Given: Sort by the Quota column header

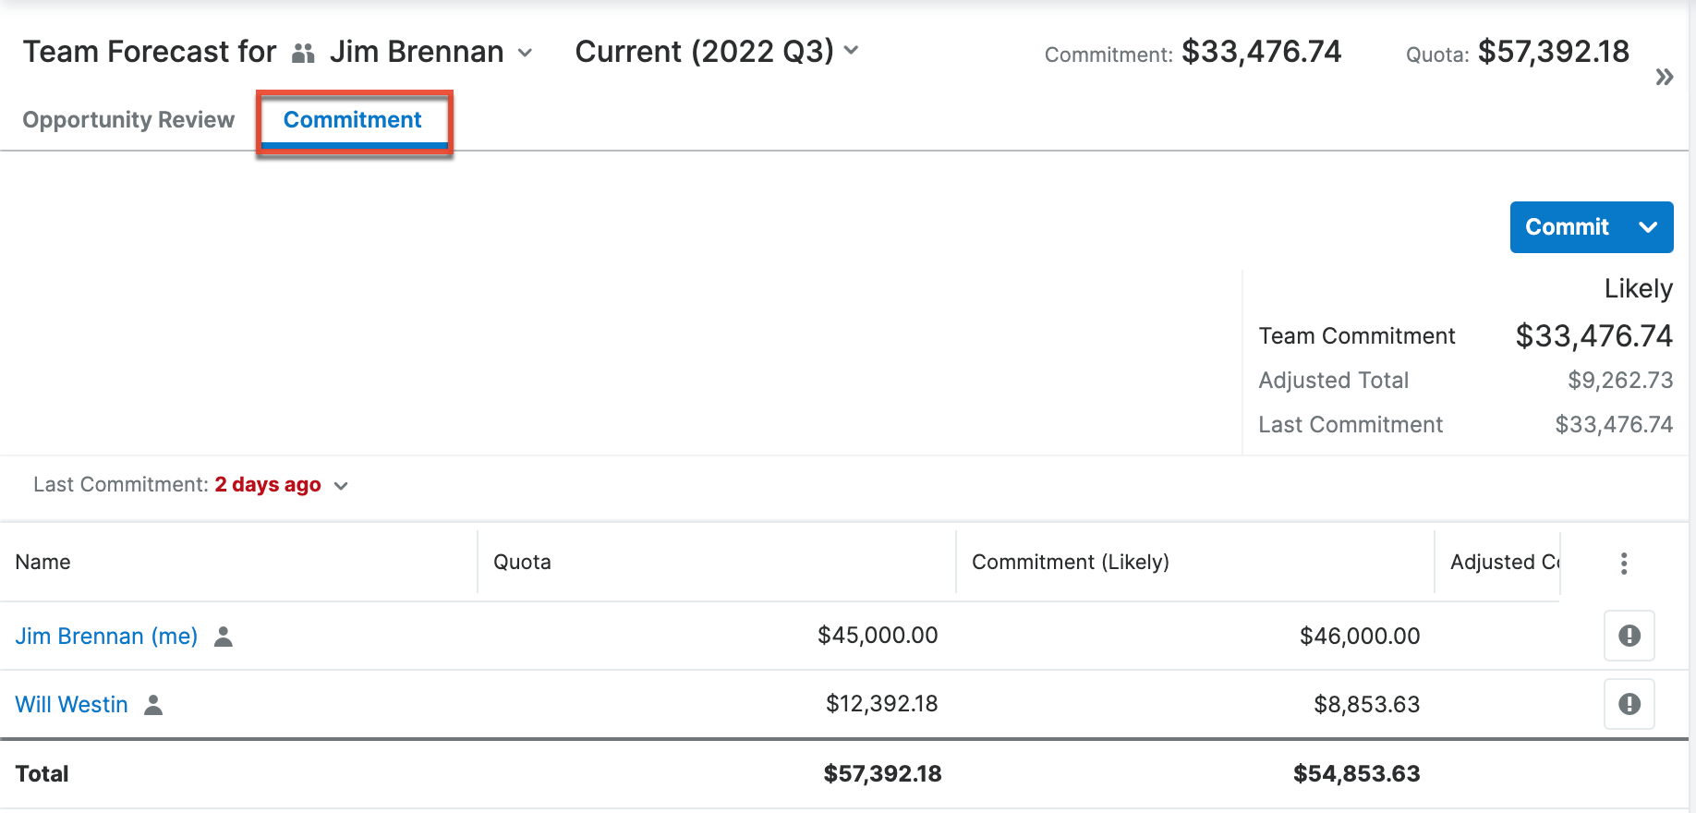Looking at the screenshot, I should pos(522,563).
